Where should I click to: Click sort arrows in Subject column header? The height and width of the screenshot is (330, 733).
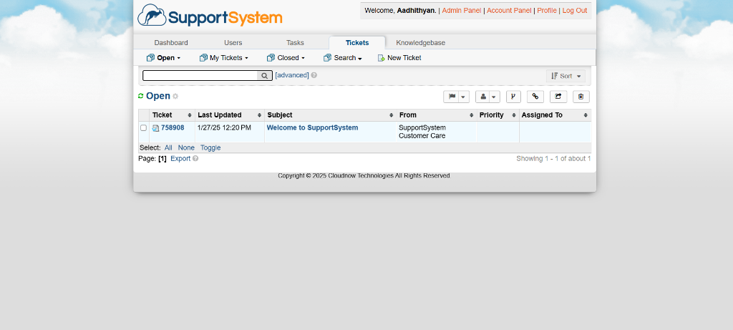392,115
